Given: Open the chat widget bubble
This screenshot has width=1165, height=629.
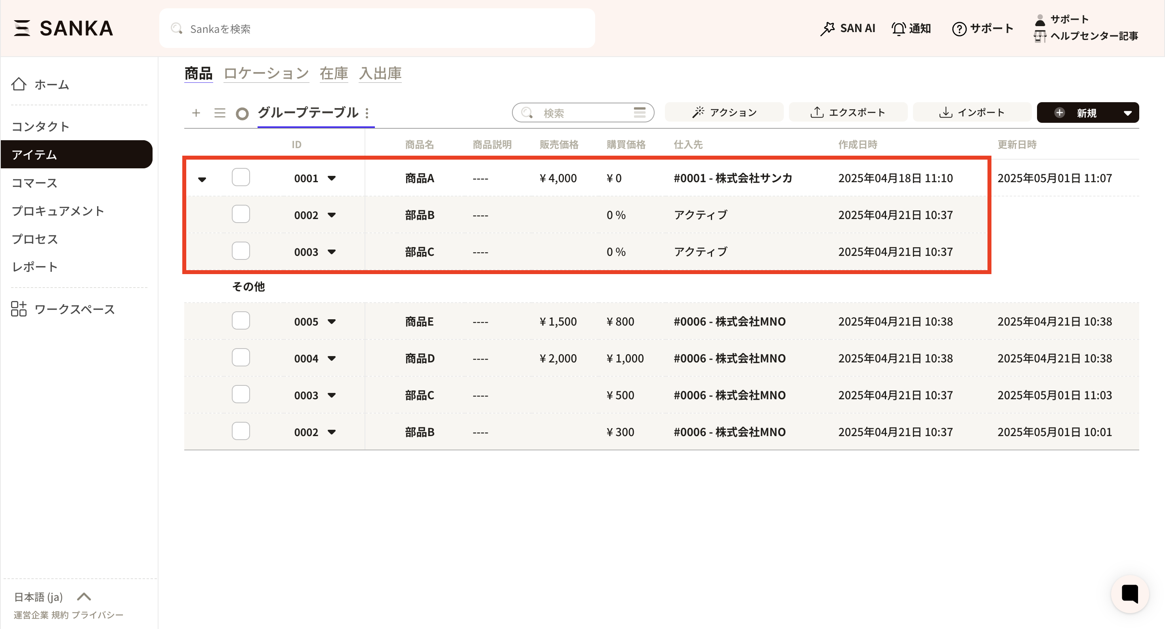Looking at the screenshot, I should (x=1129, y=594).
